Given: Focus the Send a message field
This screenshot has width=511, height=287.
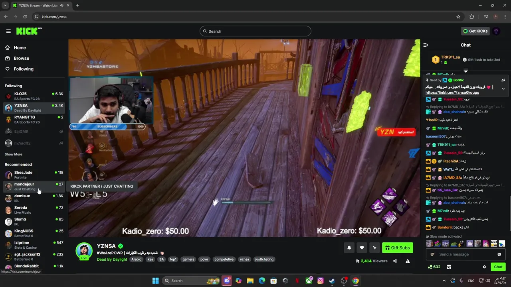Looking at the screenshot, I should pyautogui.click(x=465, y=254).
